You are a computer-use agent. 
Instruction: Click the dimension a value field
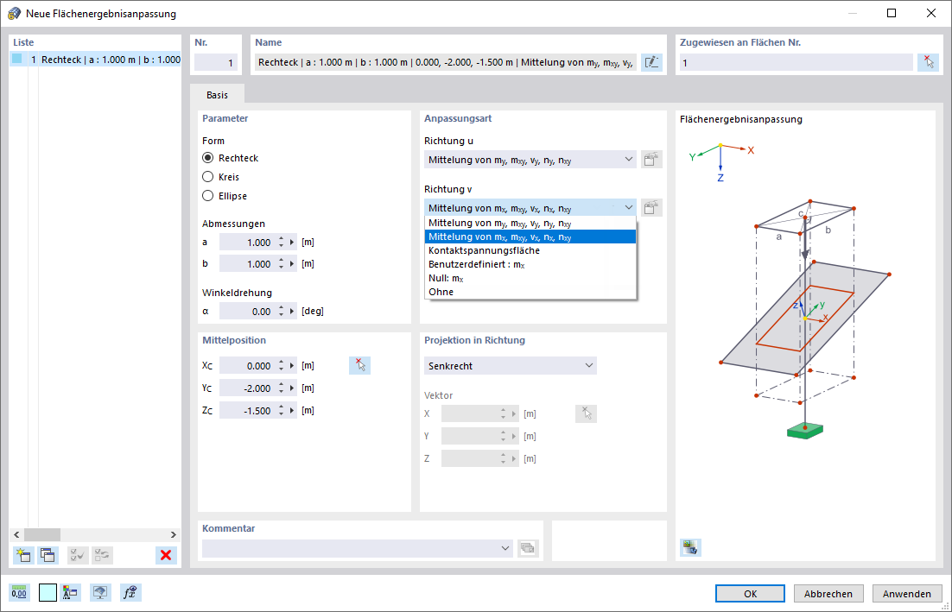(247, 242)
